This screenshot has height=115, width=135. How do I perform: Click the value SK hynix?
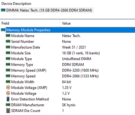69,105
